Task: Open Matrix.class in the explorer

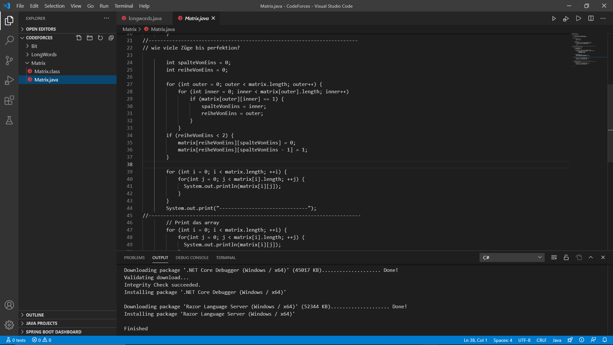Action: [47, 72]
